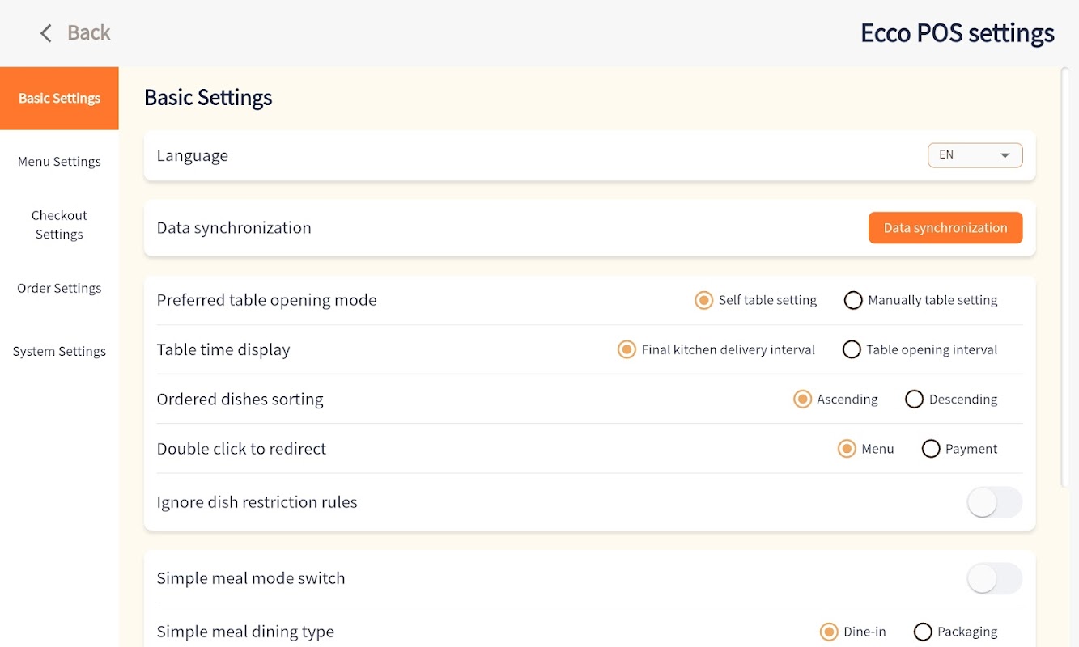
Task: Select System Settings in sidebar
Action: point(59,352)
